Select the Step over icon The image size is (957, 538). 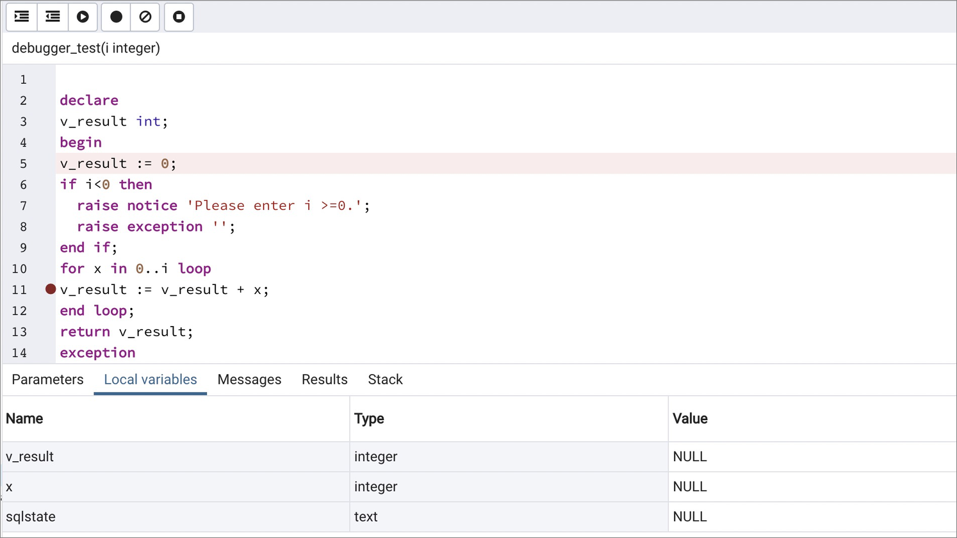coord(52,17)
